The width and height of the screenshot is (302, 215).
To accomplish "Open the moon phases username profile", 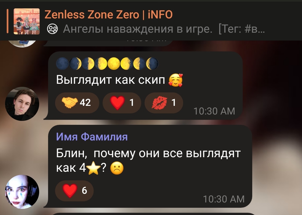I will point(107,63).
